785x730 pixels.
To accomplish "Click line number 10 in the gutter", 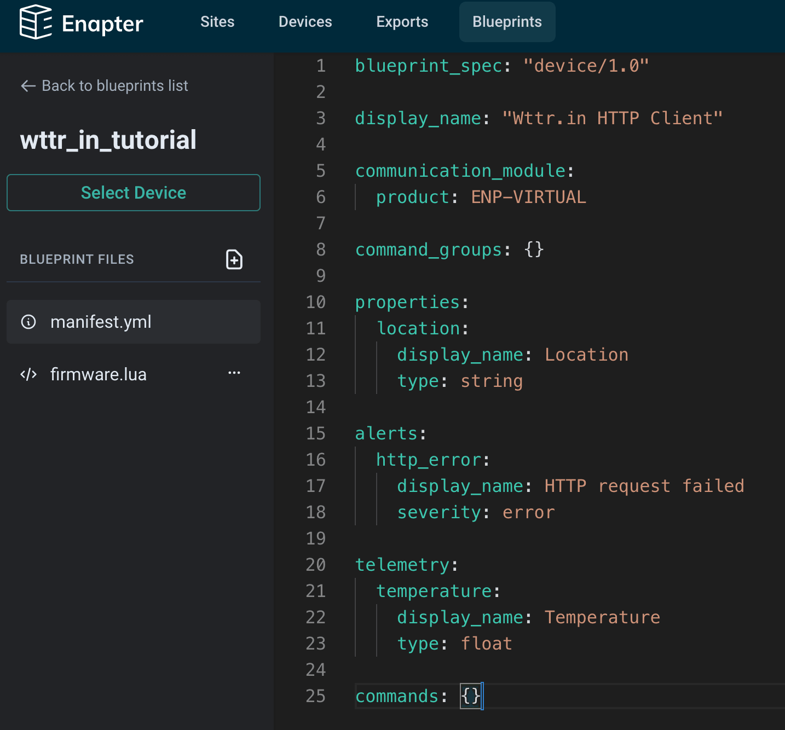I will point(315,302).
